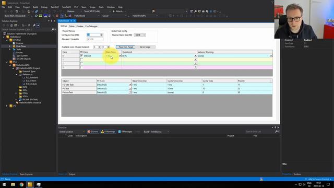Click the HelloWorldPlc Instance icon
The image size is (334, 188).
coord(17,103)
